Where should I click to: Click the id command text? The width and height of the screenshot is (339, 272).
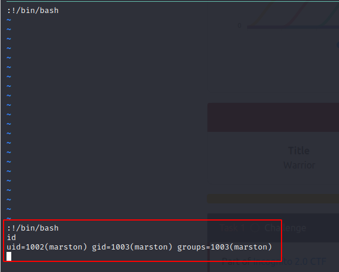pyautogui.click(x=11, y=238)
